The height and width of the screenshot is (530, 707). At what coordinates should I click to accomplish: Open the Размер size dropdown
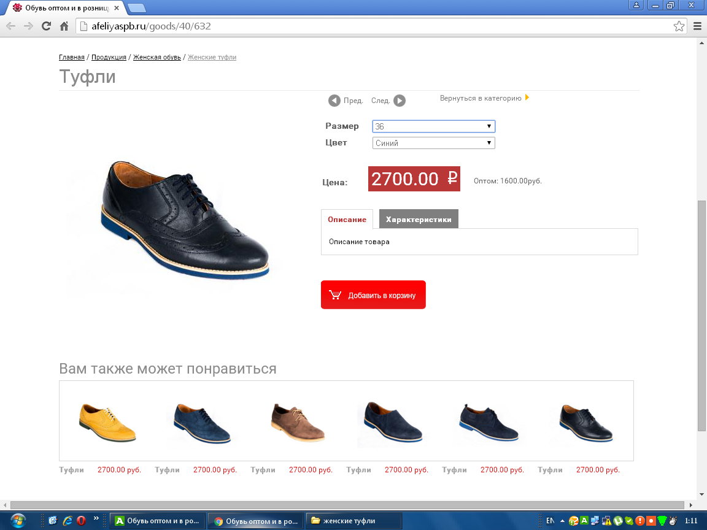tap(433, 126)
